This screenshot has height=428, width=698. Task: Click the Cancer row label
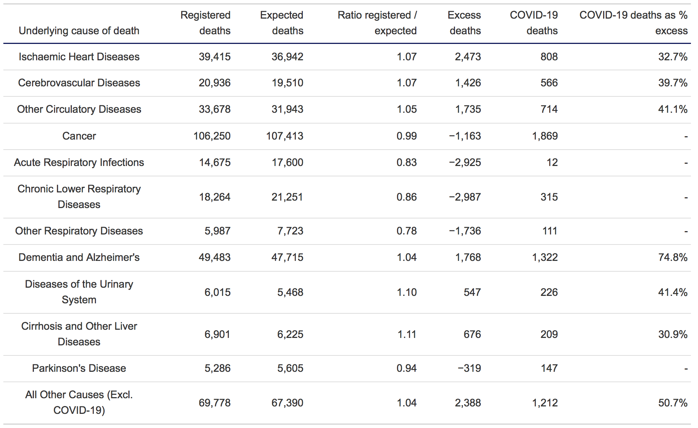(x=79, y=136)
